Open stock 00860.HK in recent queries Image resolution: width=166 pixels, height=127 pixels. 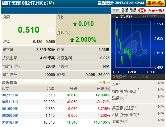(x=10, y=116)
